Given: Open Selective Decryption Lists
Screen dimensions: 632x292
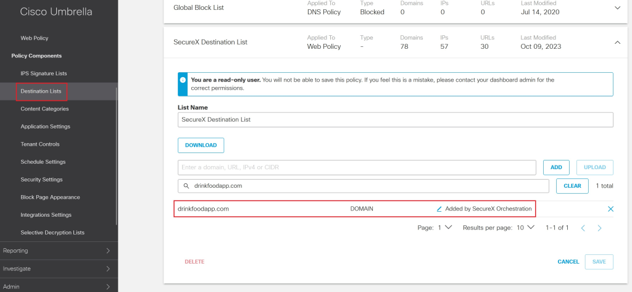Looking at the screenshot, I should (x=52, y=233).
